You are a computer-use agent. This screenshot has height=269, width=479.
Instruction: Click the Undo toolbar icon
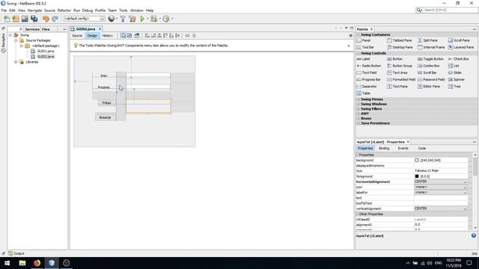coord(46,19)
